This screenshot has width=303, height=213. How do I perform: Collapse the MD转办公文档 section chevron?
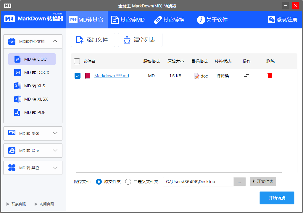coord(55,41)
